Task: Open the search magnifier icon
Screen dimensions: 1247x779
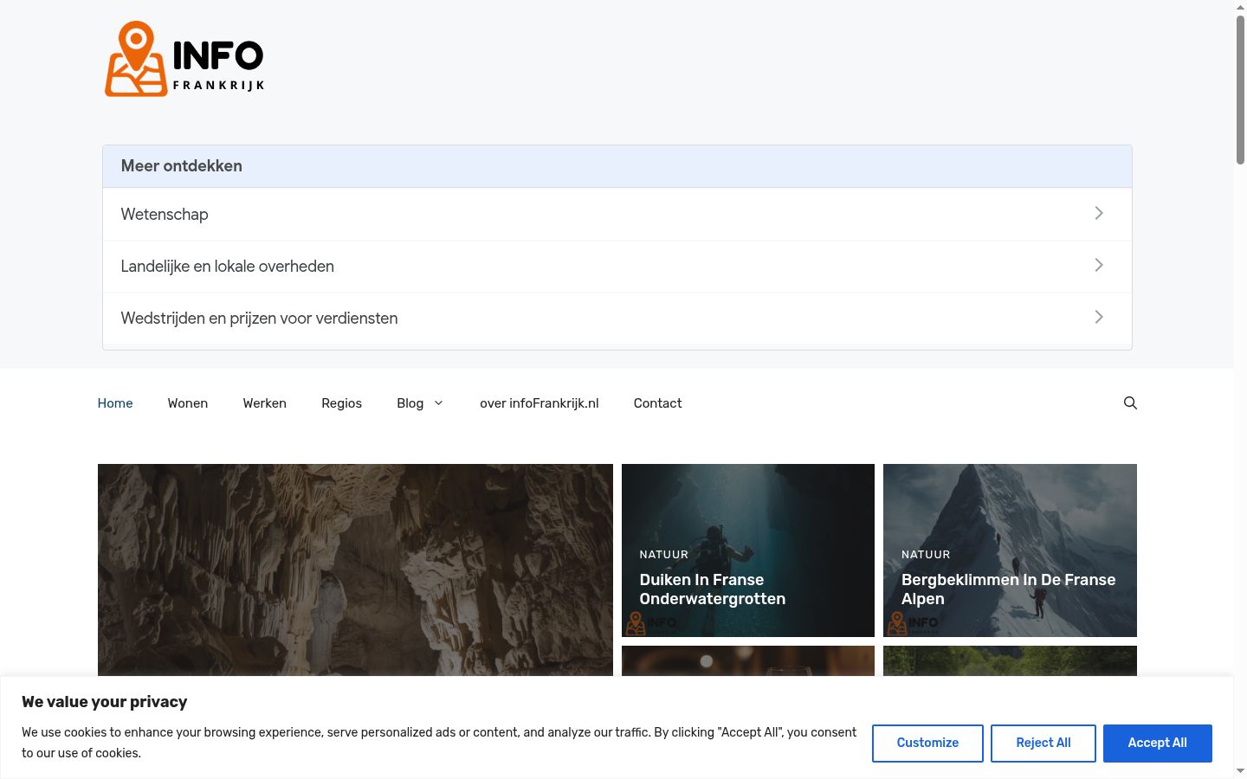Action: (1130, 403)
